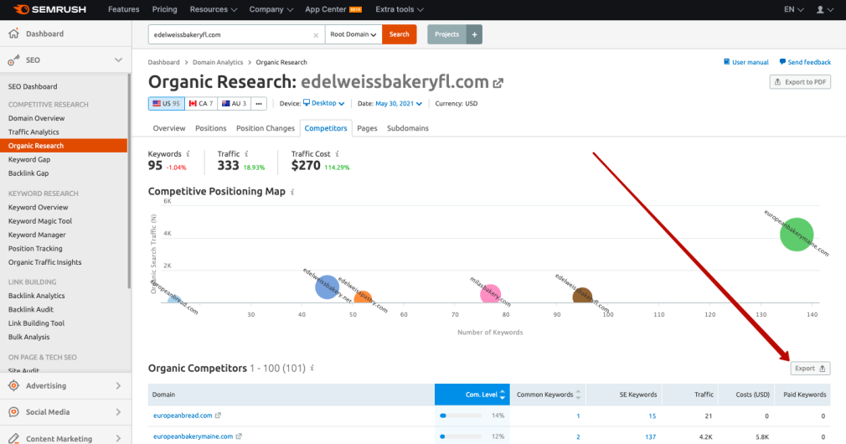This screenshot has height=444, width=846.
Task: Click the domain search input field
Action: [x=232, y=34]
